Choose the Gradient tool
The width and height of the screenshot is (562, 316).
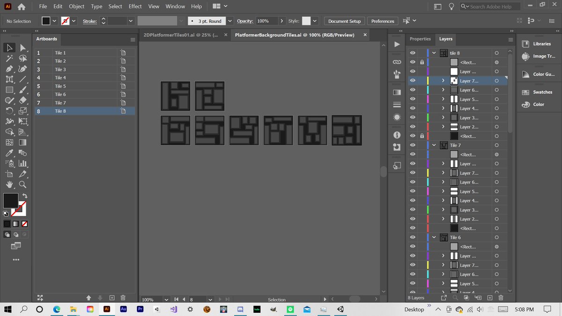[x=22, y=142]
